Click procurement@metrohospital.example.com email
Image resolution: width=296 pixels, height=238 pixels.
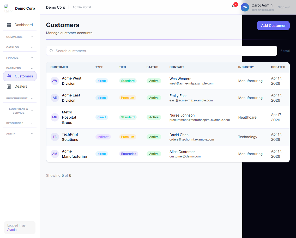pyautogui.click(x=200, y=120)
